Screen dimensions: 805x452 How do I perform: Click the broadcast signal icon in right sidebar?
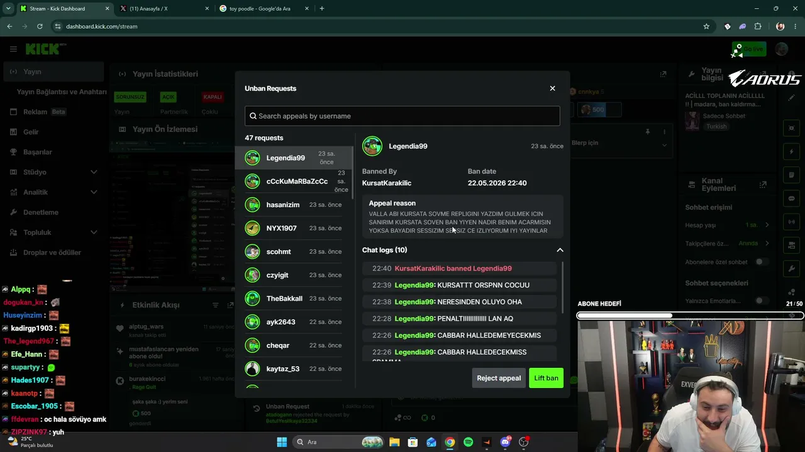click(x=792, y=222)
